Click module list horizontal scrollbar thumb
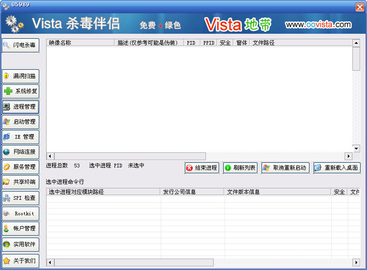 click(x=134, y=262)
